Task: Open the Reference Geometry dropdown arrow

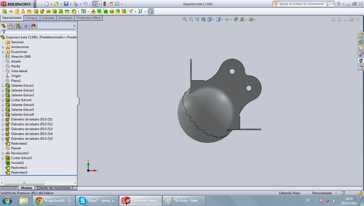Action: (136, 12)
